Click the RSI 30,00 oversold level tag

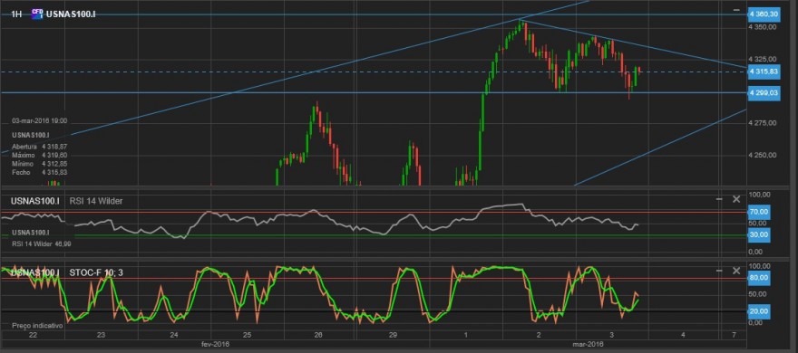(758, 234)
